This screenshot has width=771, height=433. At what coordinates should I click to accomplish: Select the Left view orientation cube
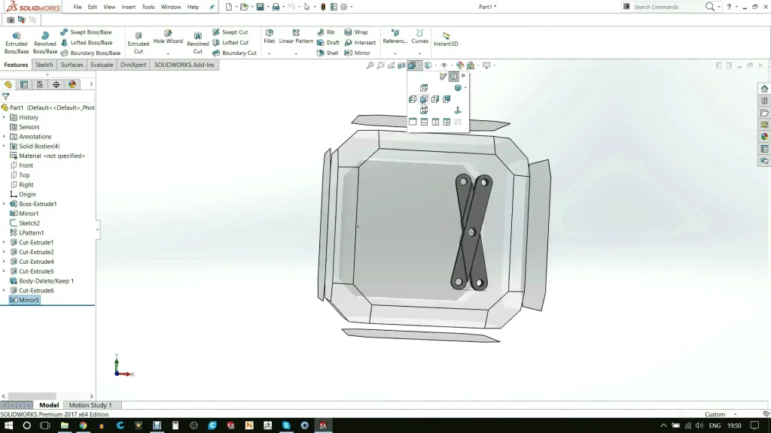tap(413, 99)
